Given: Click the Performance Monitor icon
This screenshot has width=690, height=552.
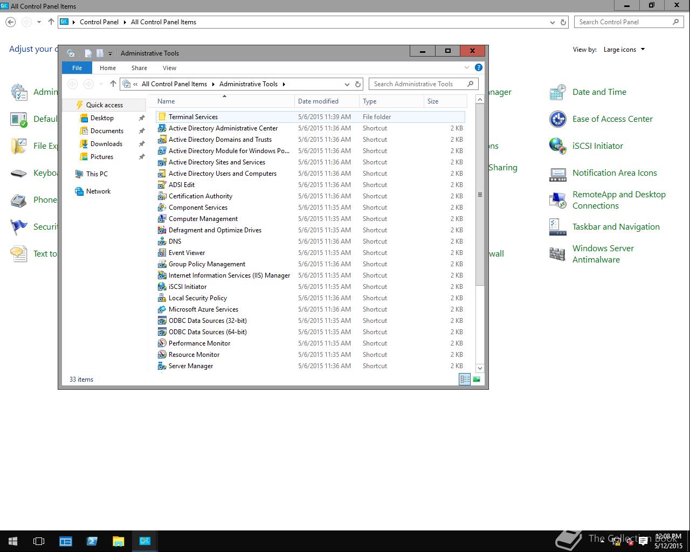Looking at the screenshot, I should (x=162, y=343).
